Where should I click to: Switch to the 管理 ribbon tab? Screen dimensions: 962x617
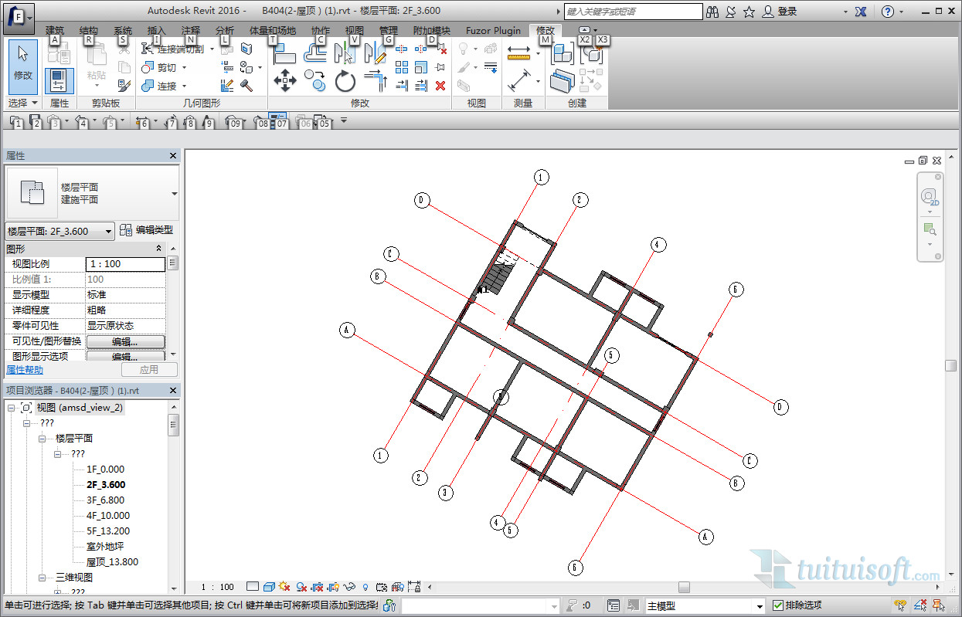point(389,31)
